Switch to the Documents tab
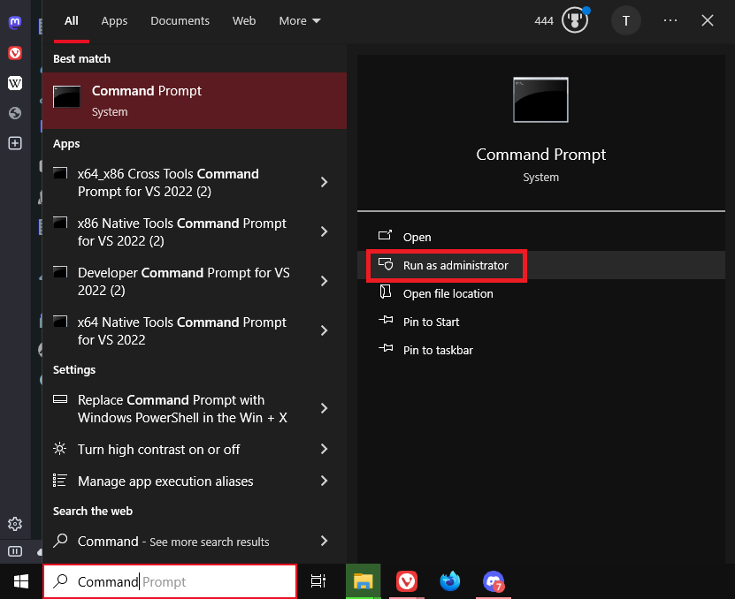Screen dimensions: 735x599 pyautogui.click(x=180, y=20)
